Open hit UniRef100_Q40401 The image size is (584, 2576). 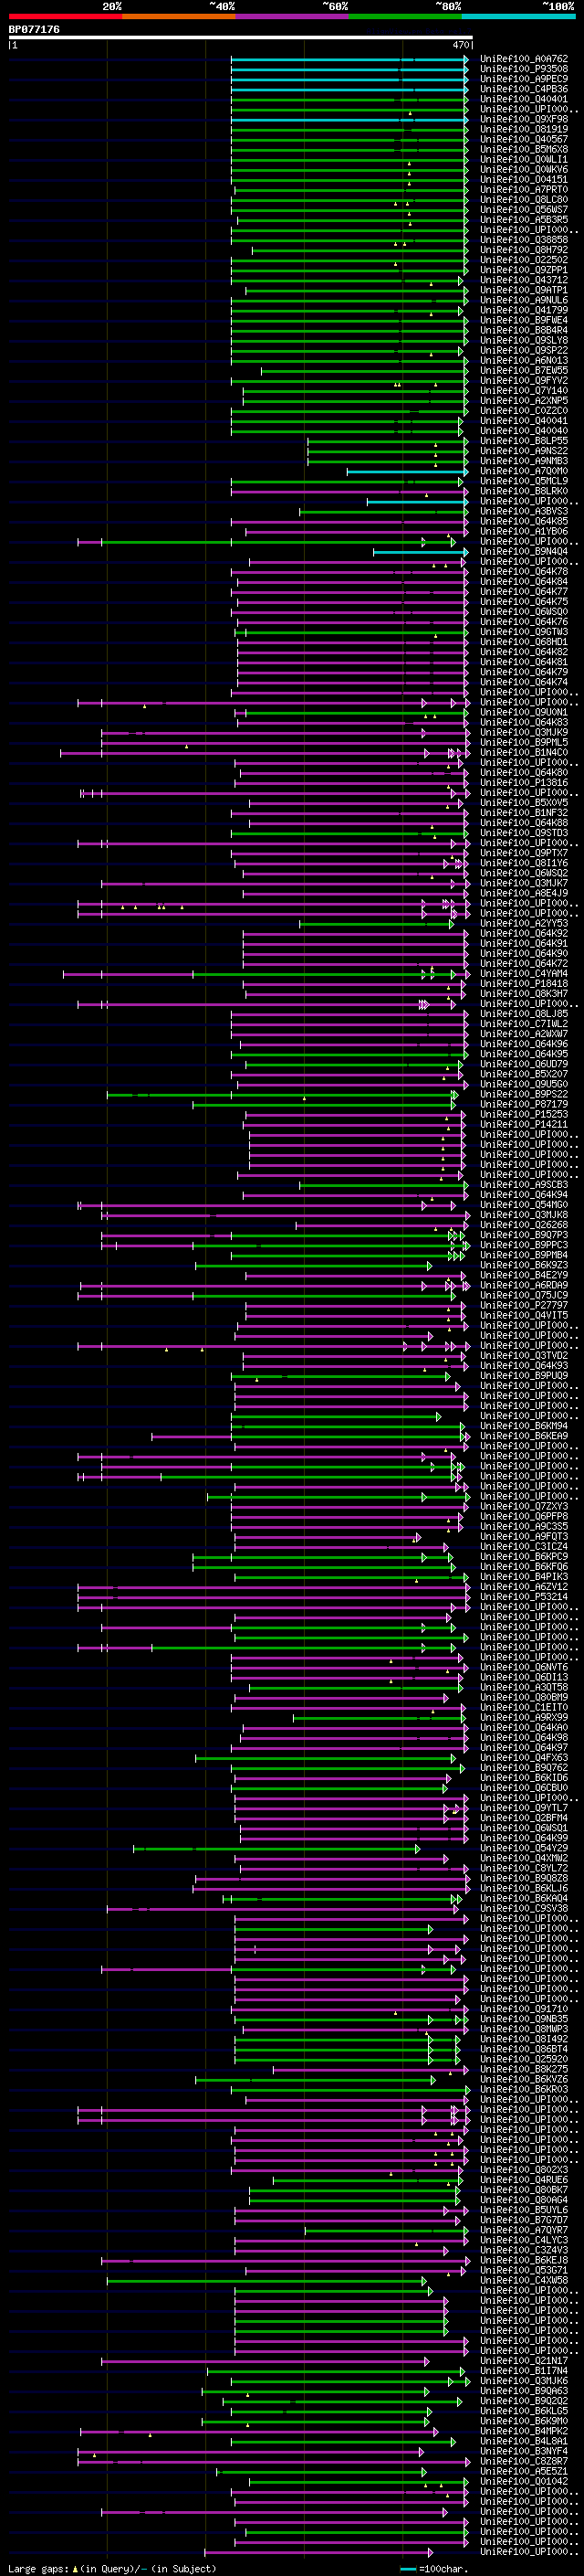coord(524,99)
